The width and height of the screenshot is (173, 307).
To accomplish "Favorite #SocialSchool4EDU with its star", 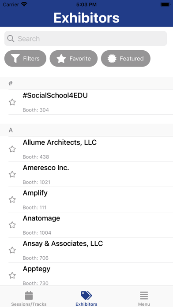I will point(12,102).
